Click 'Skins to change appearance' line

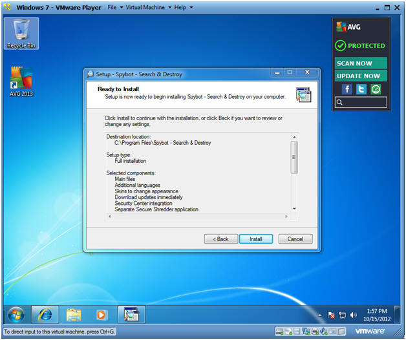tap(147, 191)
